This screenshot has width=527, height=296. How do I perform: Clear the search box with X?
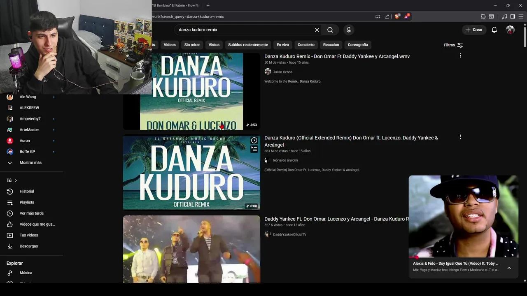click(x=317, y=30)
